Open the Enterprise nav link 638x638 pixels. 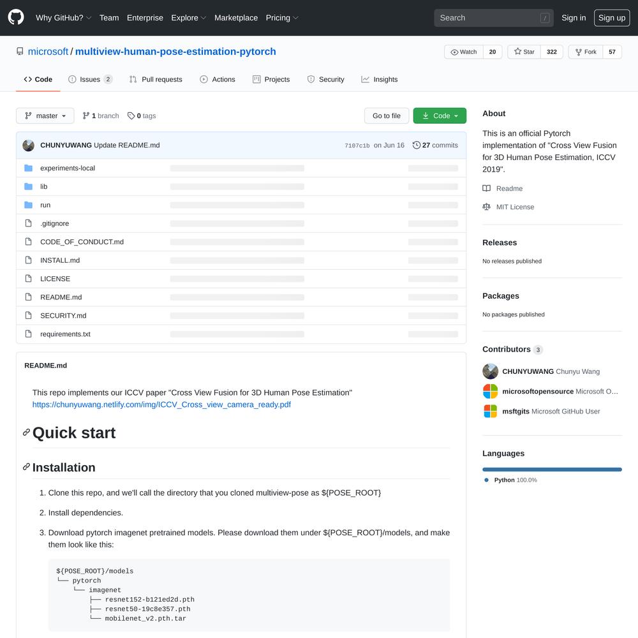(x=145, y=18)
